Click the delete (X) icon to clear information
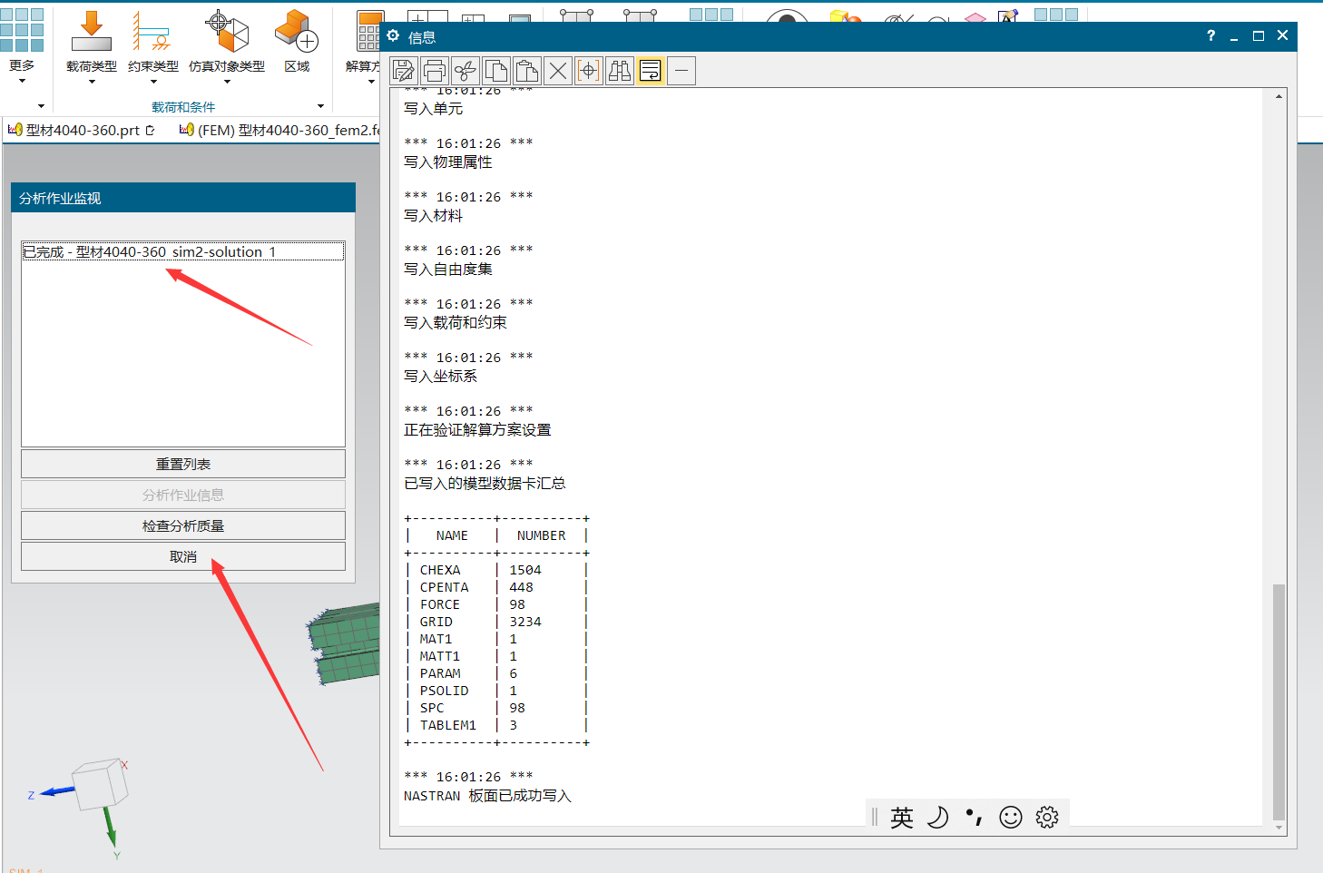 coord(557,70)
